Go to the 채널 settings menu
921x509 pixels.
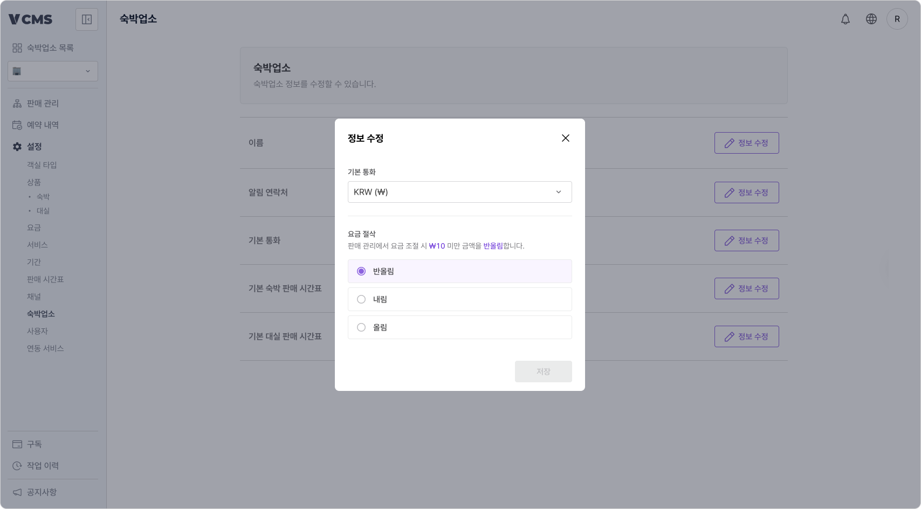point(35,296)
